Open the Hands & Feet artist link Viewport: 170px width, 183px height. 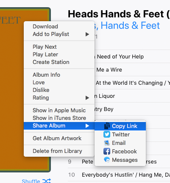pos(127,25)
